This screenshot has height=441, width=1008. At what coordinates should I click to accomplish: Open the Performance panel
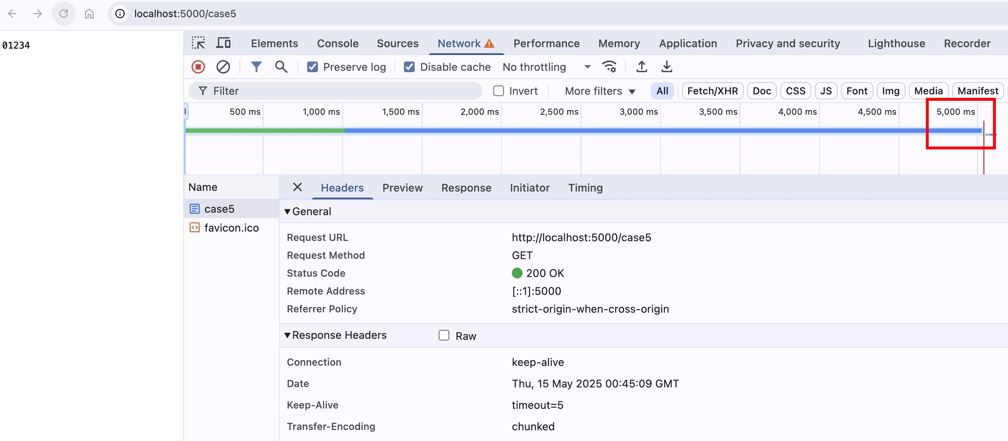pyautogui.click(x=546, y=43)
